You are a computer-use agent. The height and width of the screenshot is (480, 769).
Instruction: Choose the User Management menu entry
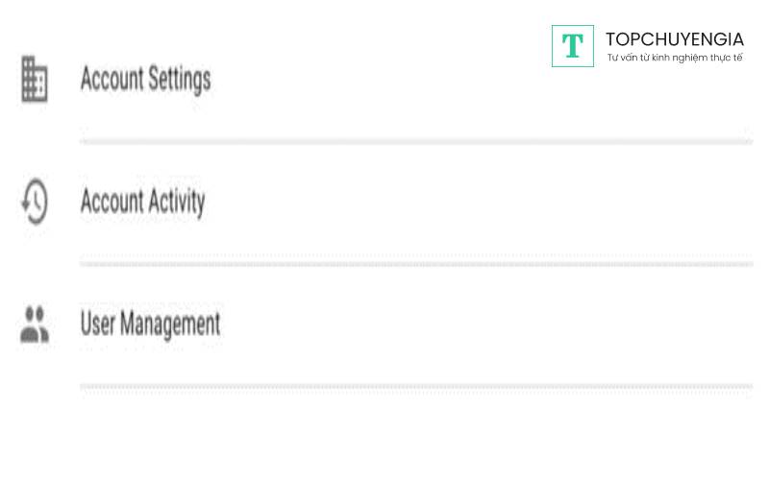[150, 324]
